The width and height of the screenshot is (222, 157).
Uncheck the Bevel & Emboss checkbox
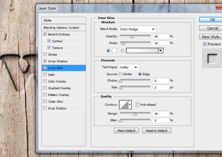[45, 34]
